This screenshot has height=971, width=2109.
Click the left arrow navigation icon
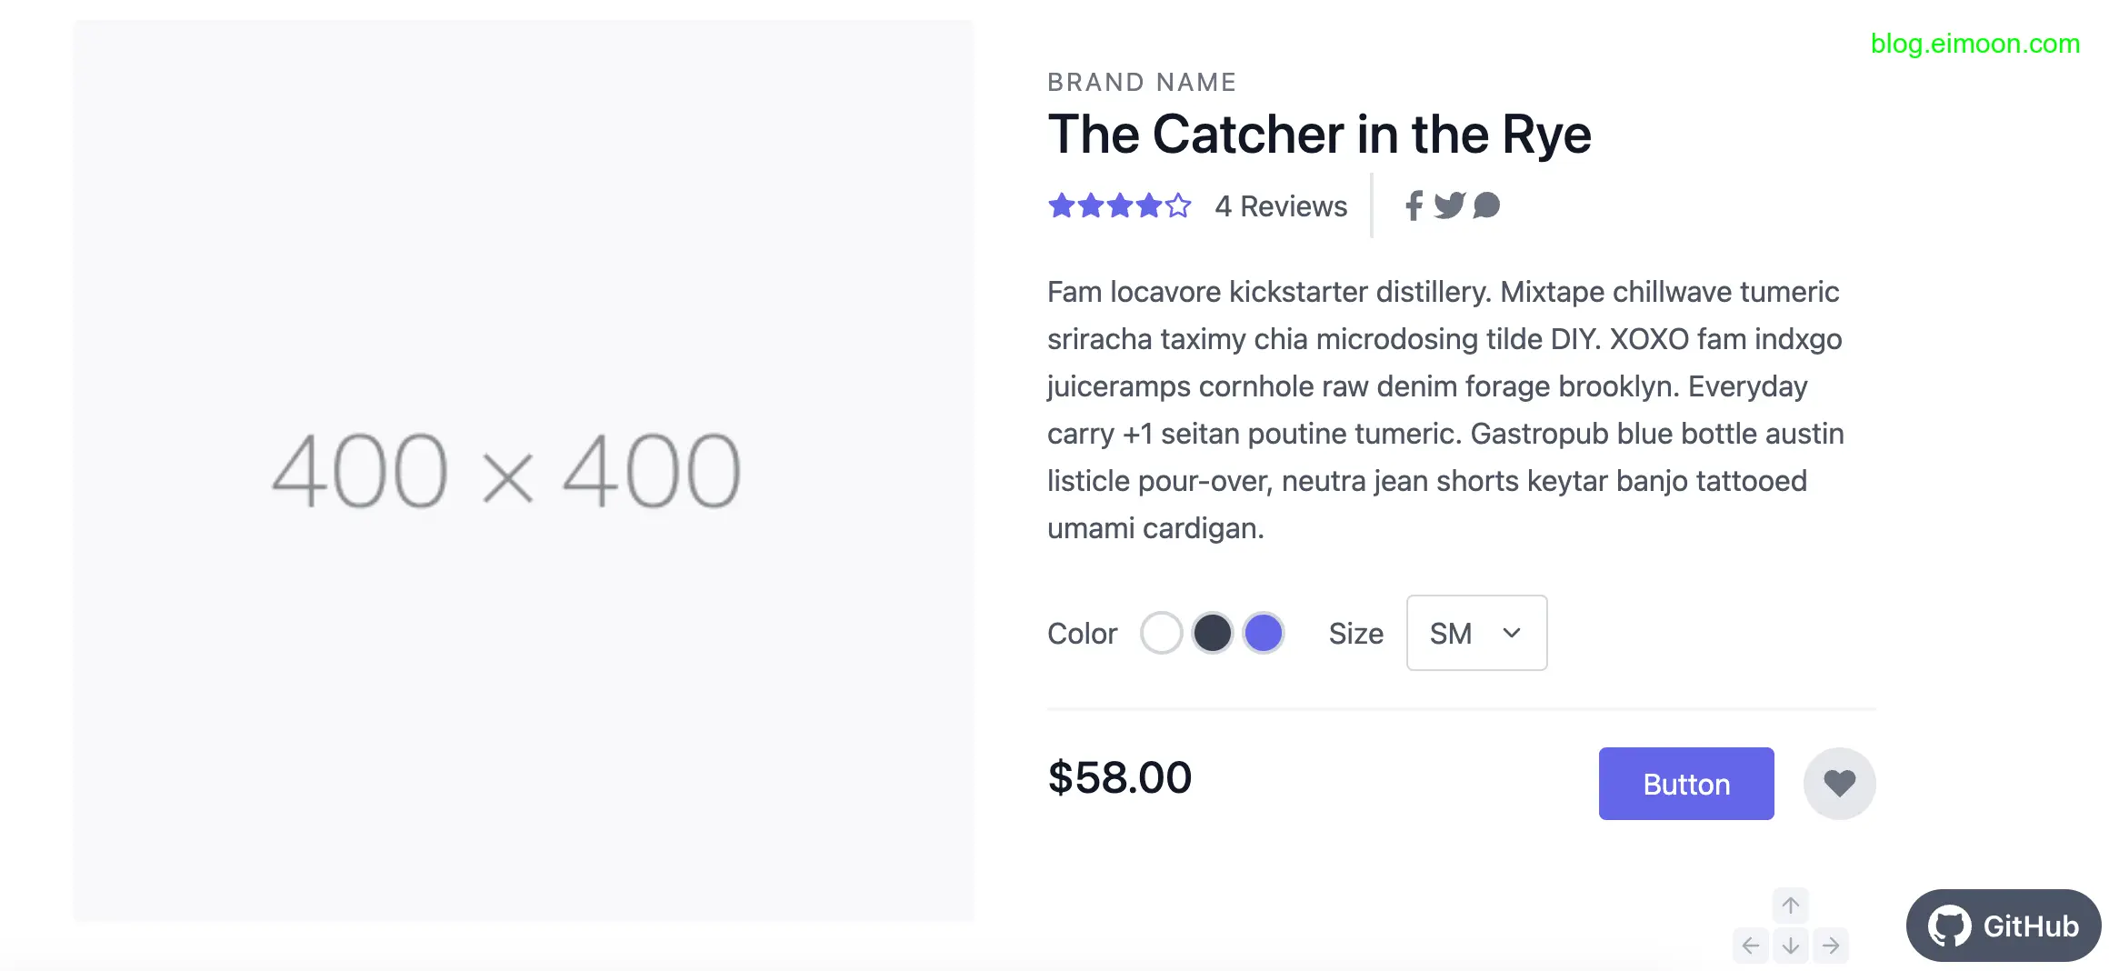(1751, 946)
